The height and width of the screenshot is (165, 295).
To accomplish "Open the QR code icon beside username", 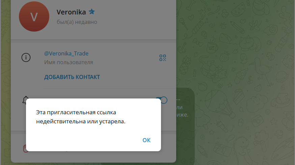I will click(x=163, y=58).
